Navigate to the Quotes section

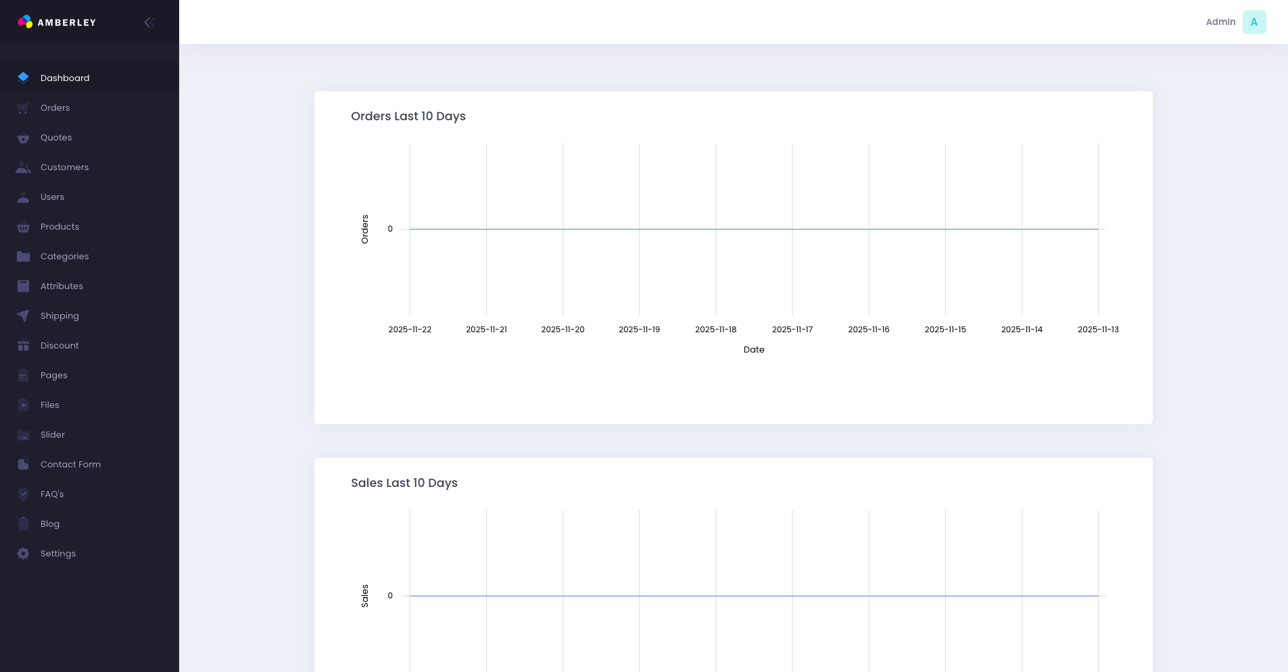[x=56, y=137]
